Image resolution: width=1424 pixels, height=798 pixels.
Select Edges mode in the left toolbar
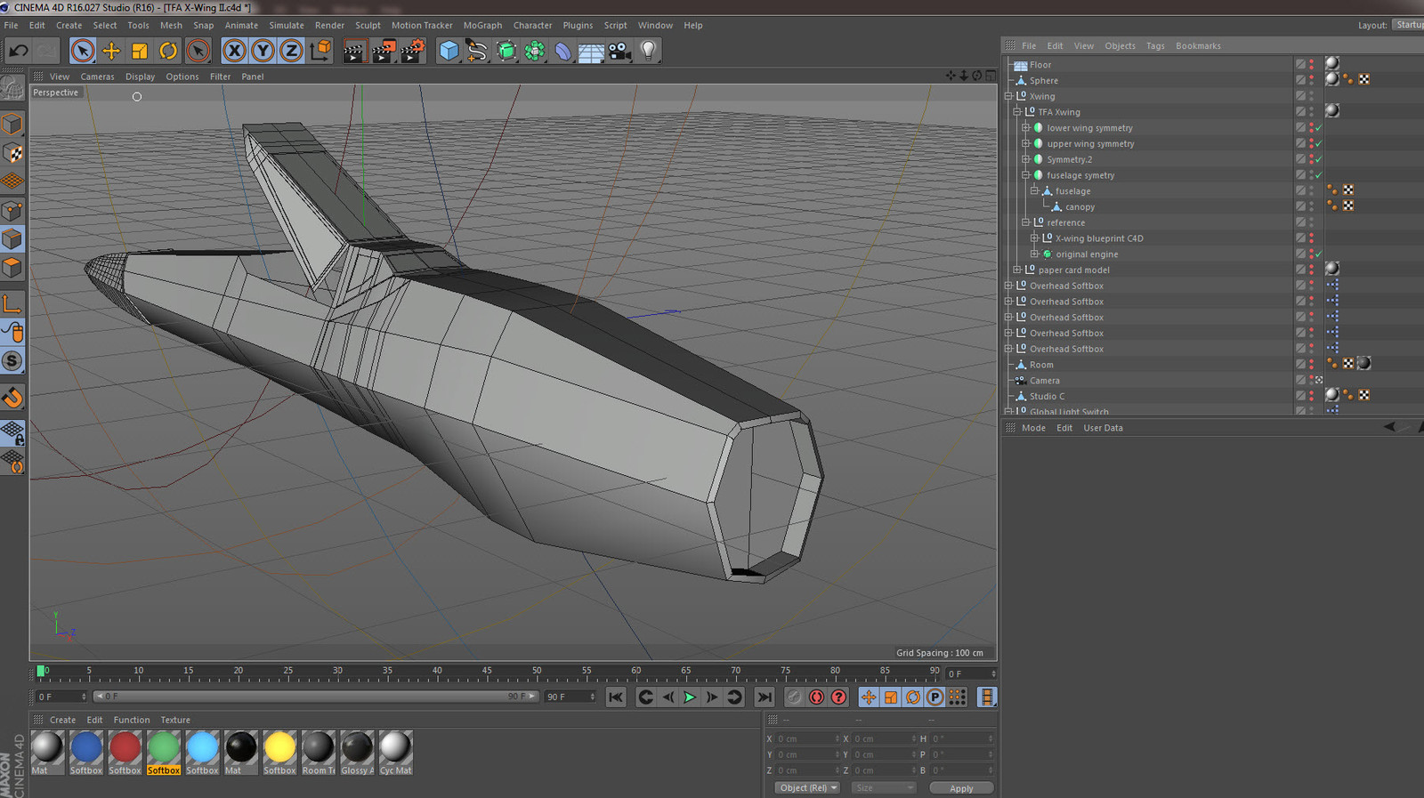point(12,238)
